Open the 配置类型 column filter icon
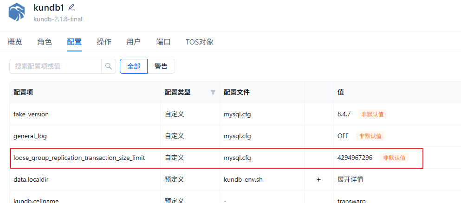Viewport: 461px width, 203px height. point(213,92)
